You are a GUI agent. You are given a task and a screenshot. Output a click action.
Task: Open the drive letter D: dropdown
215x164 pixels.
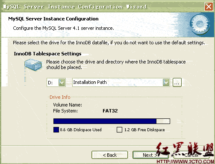pos(62,82)
